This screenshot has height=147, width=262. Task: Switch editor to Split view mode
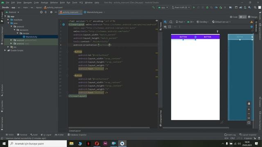point(243,17)
